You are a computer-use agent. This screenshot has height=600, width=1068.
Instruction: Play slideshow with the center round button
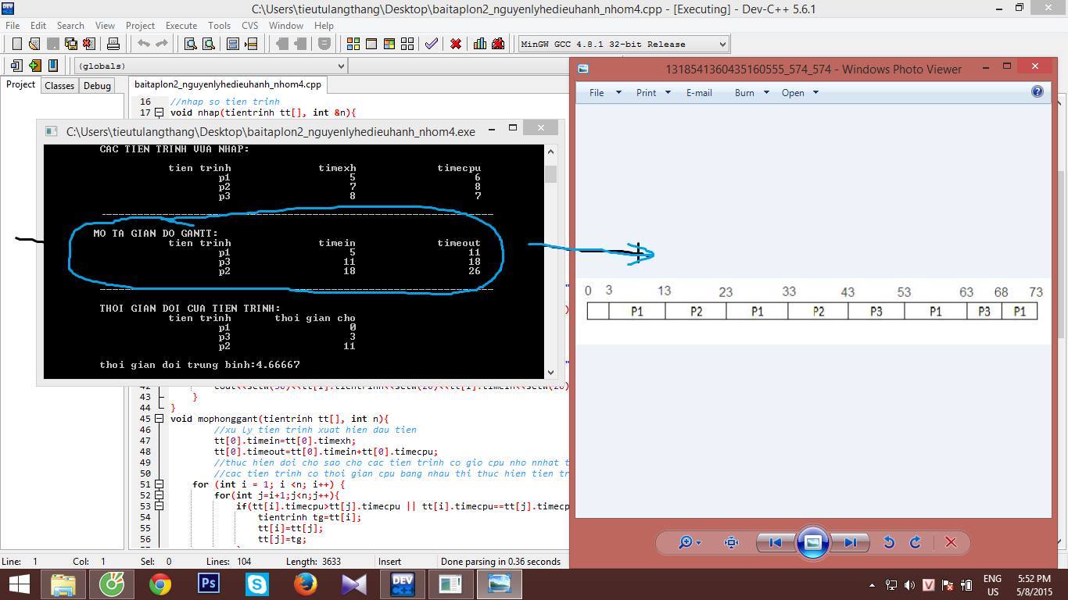[x=812, y=542]
